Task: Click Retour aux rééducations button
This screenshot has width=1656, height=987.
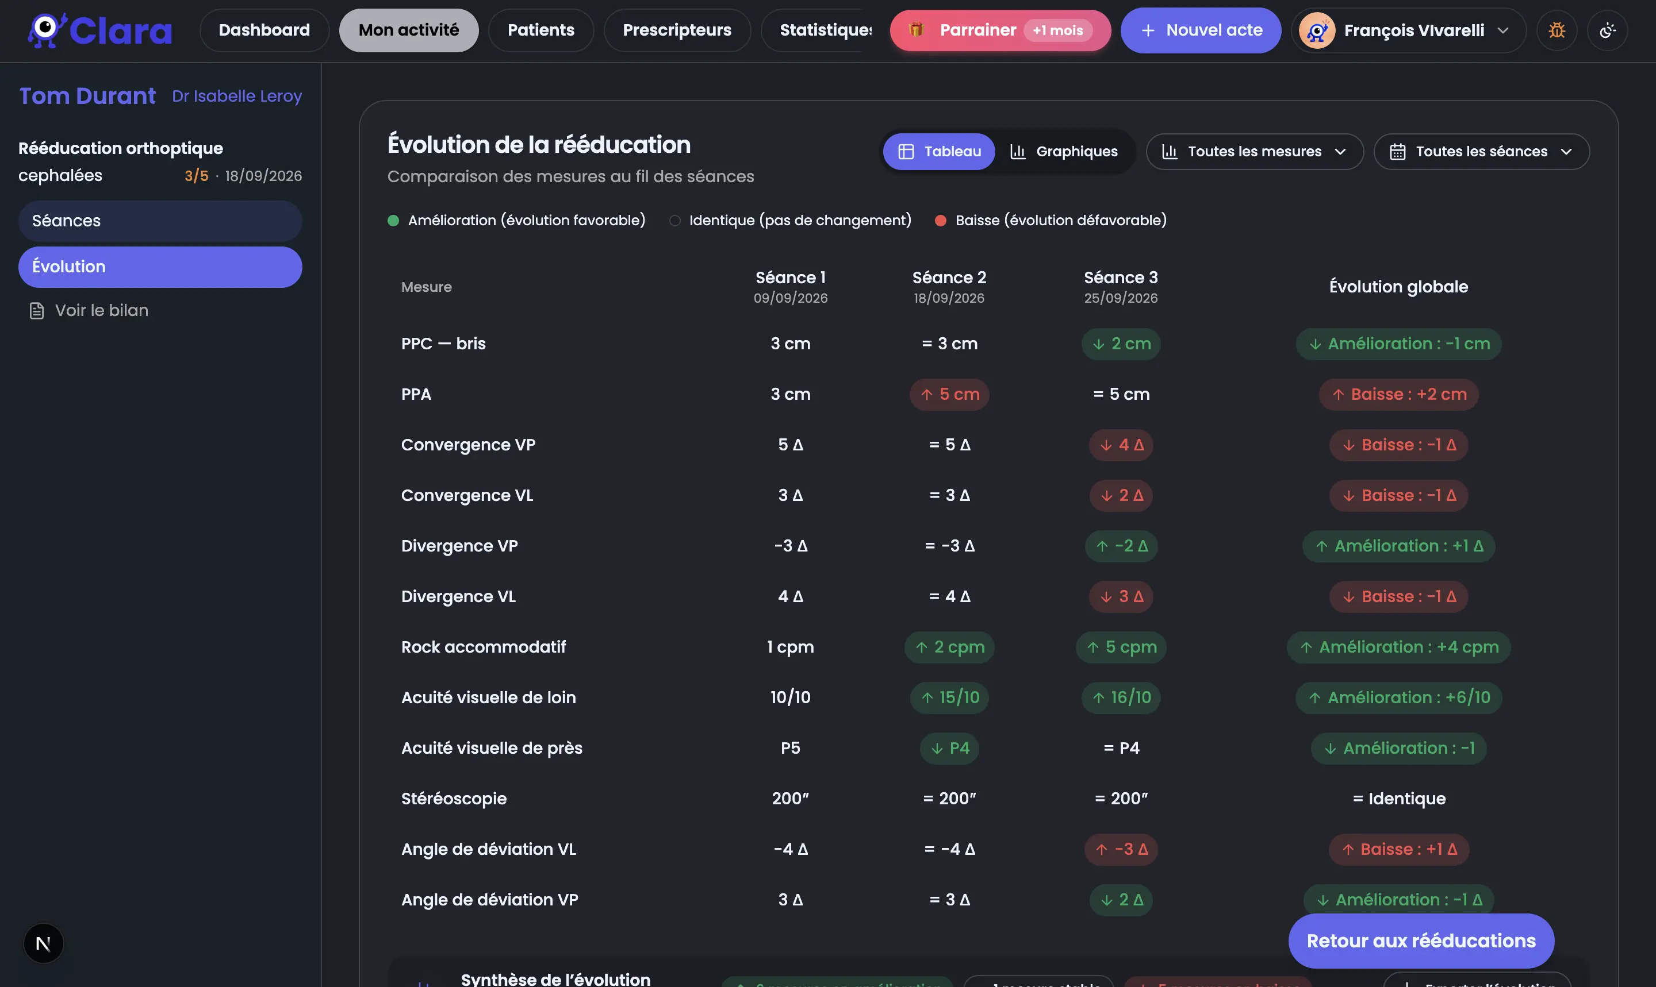Action: (x=1421, y=940)
